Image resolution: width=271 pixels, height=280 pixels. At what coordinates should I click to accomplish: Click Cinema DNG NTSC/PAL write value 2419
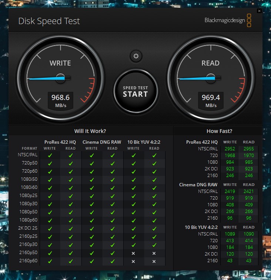[230, 191]
